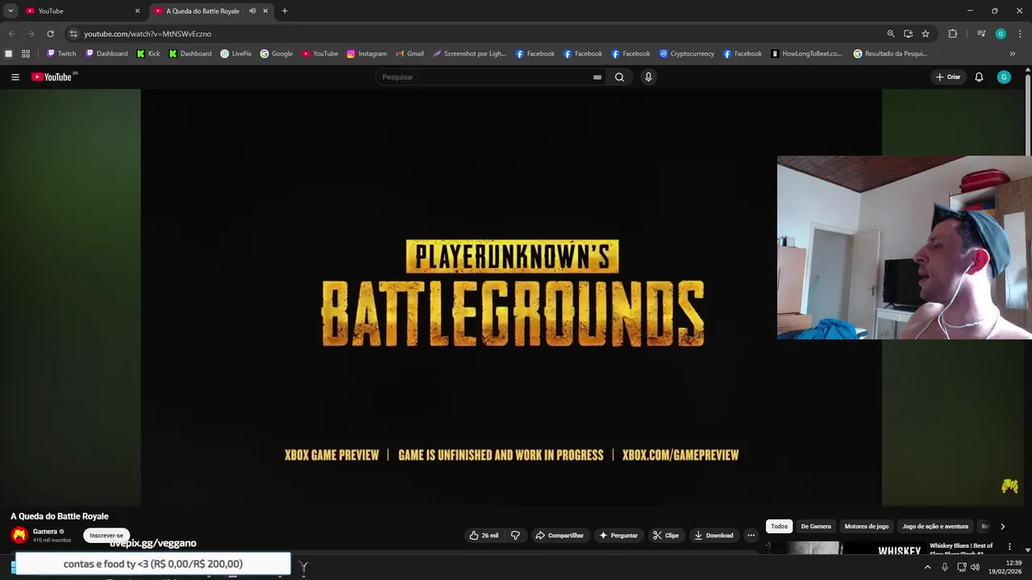Open the Chrome profile avatar
This screenshot has height=580, width=1032.
[1001, 34]
